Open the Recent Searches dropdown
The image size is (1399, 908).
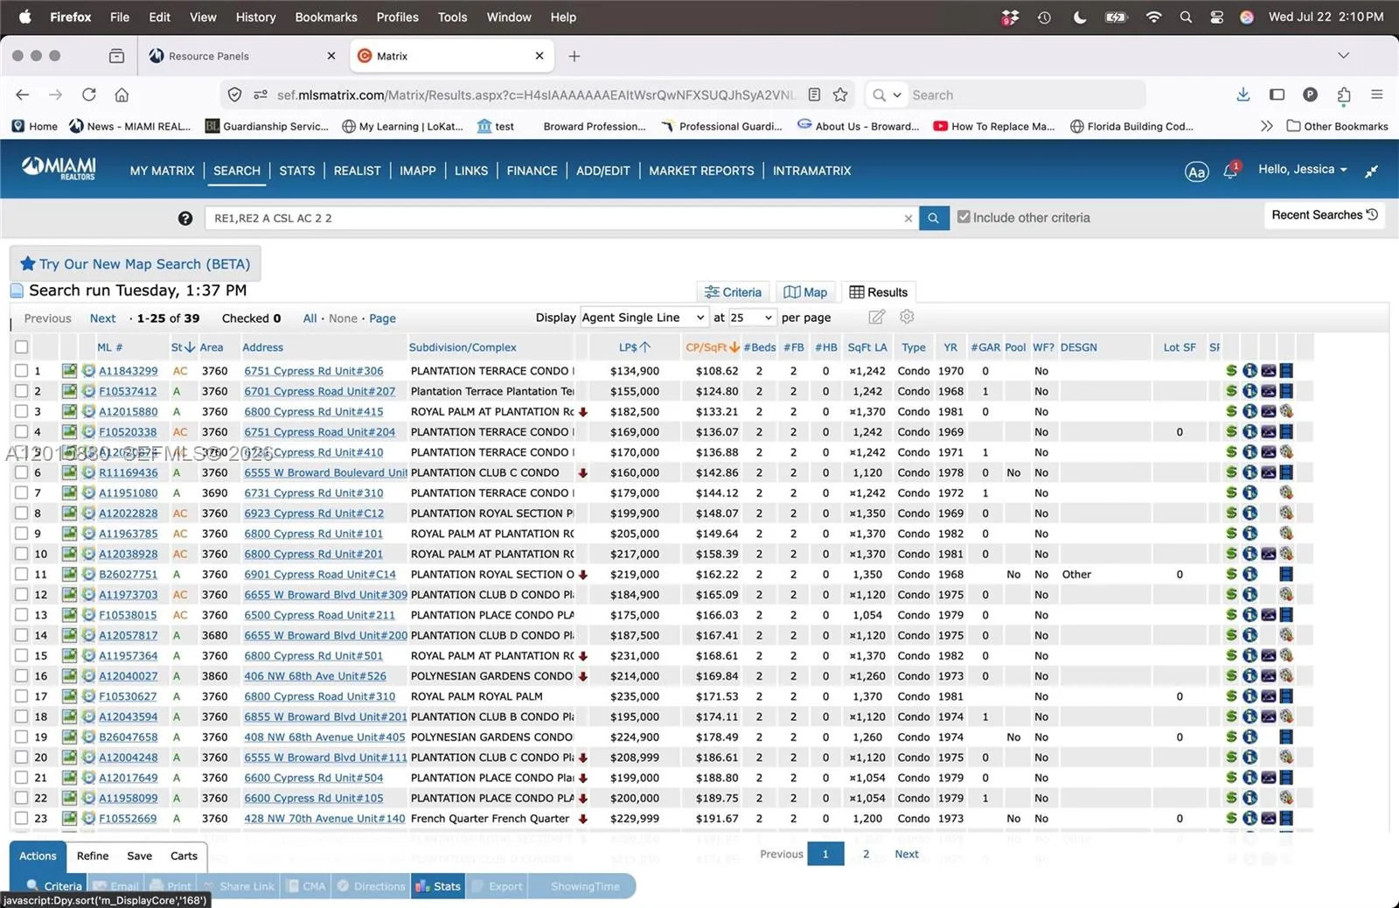coord(1325,215)
